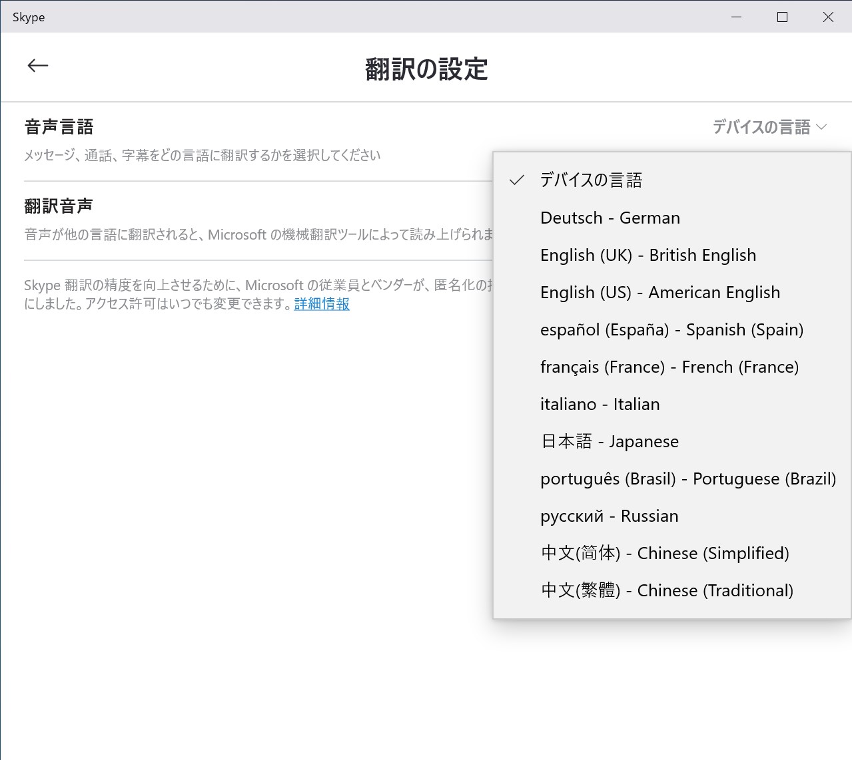Screen dimensions: 852x760
Task: Click the 翻訳音声 section heading
Action: [x=59, y=206]
